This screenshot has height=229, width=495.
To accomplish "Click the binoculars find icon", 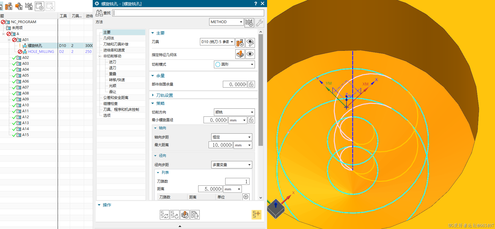I will click(x=99, y=13).
